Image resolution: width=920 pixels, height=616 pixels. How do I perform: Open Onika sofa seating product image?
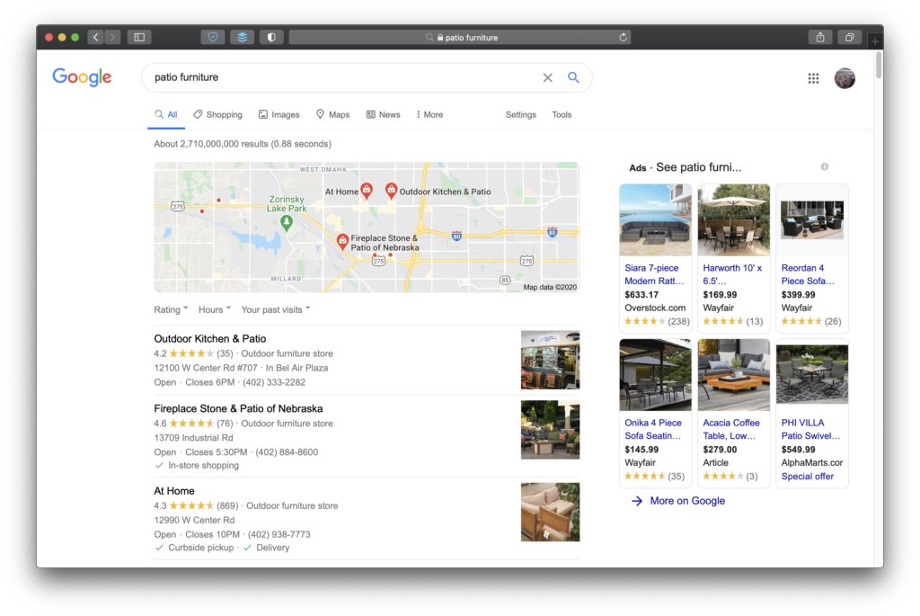click(x=655, y=375)
